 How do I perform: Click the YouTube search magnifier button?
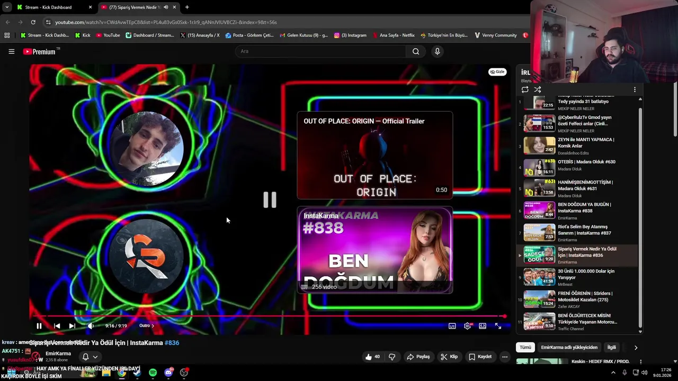tap(416, 51)
